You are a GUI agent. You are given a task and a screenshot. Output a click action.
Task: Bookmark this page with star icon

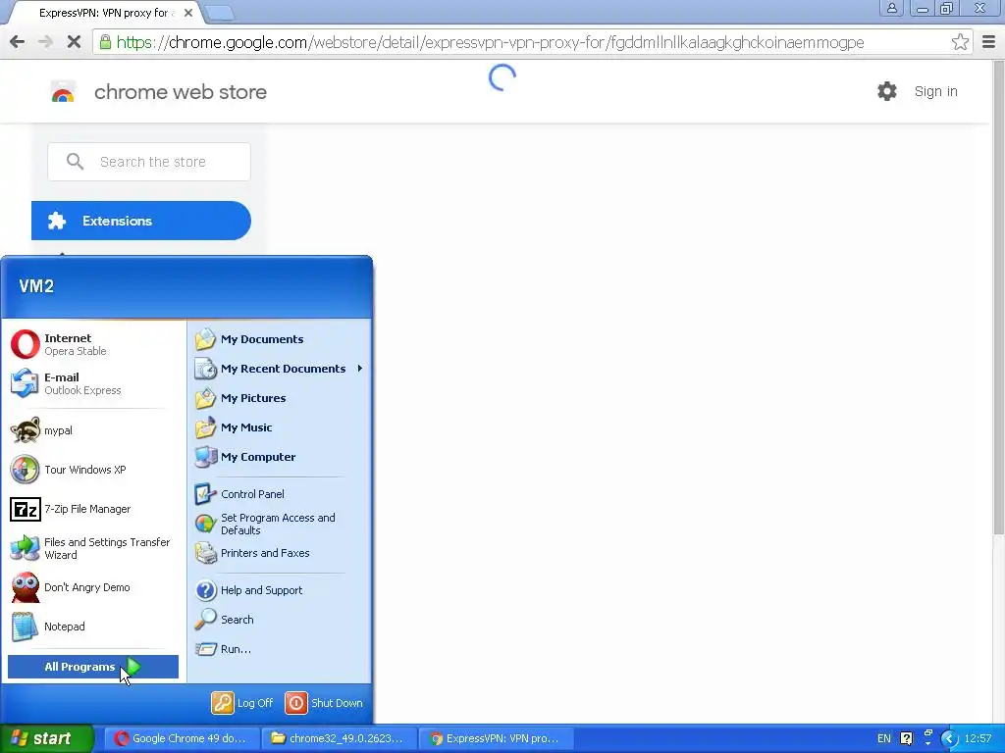click(x=960, y=42)
